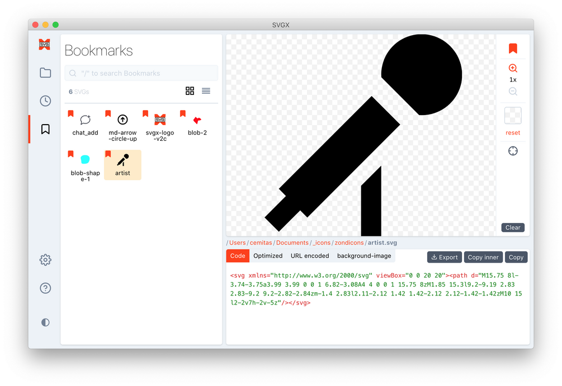Click the Copy inner button
Viewport: 562px width, 386px height.
pos(483,257)
